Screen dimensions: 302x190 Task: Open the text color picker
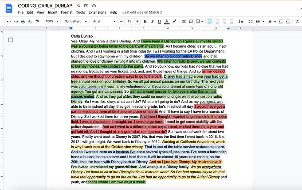pos(167,22)
